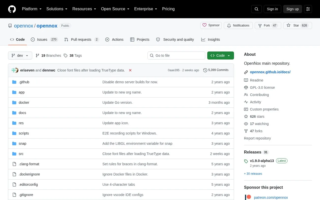Open the patreon.com/opennox sponsor link
Image resolution: width=320 pixels, height=200 pixels.
tap(271, 197)
